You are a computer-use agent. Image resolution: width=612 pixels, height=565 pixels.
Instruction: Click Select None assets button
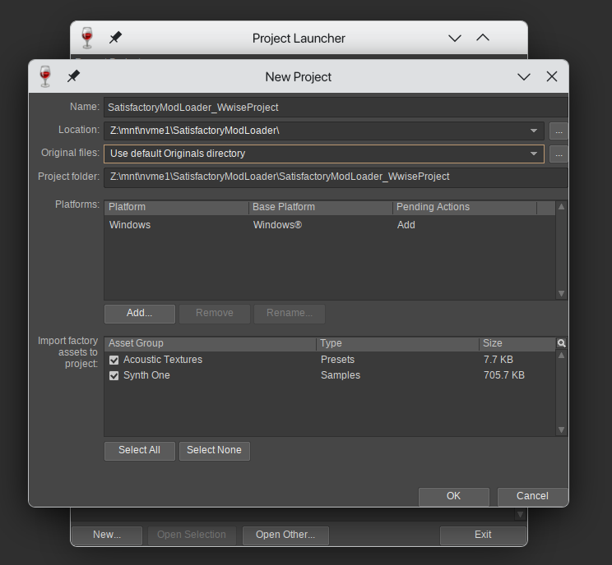coord(215,451)
